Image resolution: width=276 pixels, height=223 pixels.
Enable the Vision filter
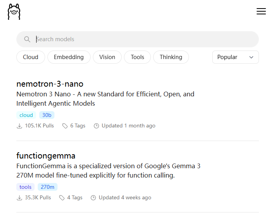click(107, 57)
